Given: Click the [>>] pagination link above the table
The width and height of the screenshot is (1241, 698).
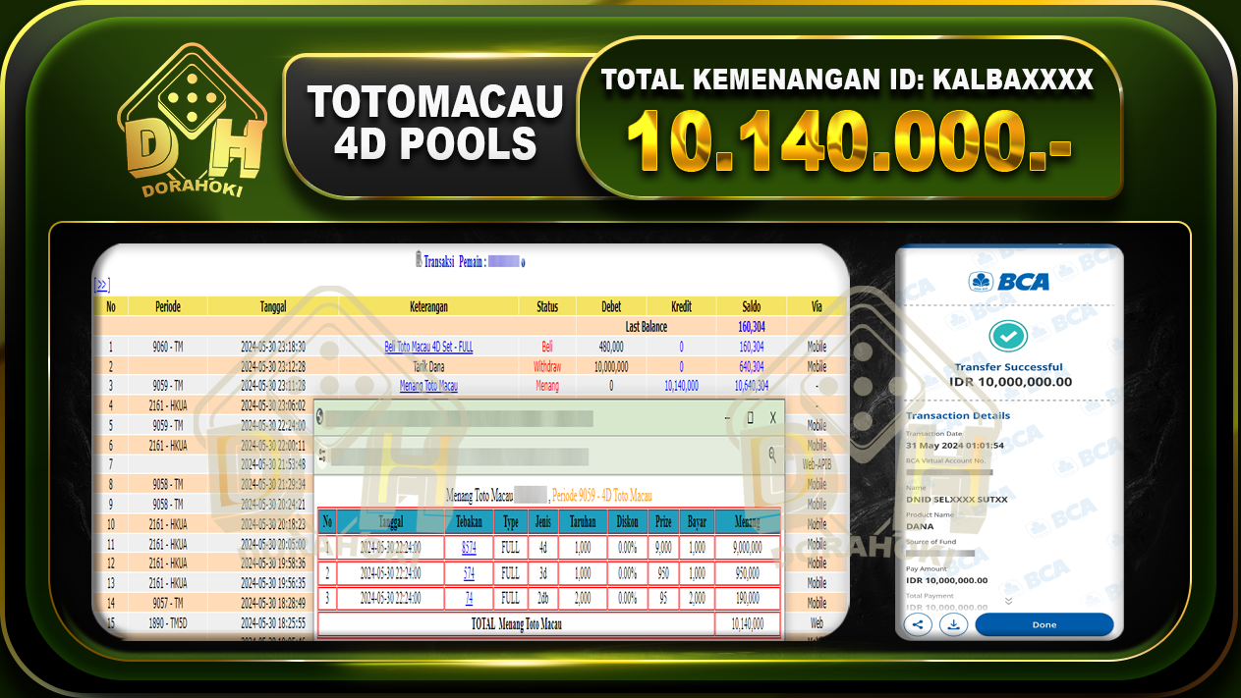Looking at the screenshot, I should pyautogui.click(x=100, y=282).
